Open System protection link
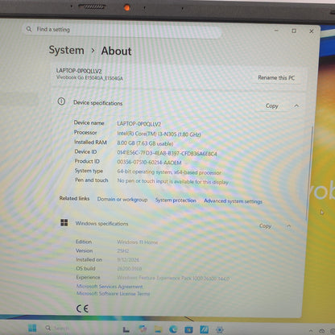335x335 pixels. (x=176, y=201)
